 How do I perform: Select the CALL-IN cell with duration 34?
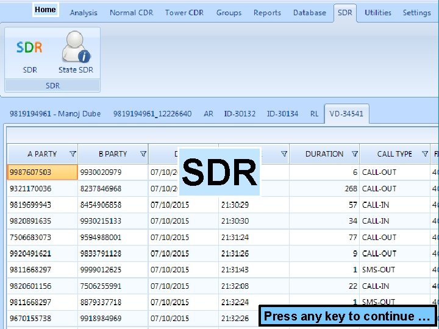pyautogui.click(x=395, y=221)
